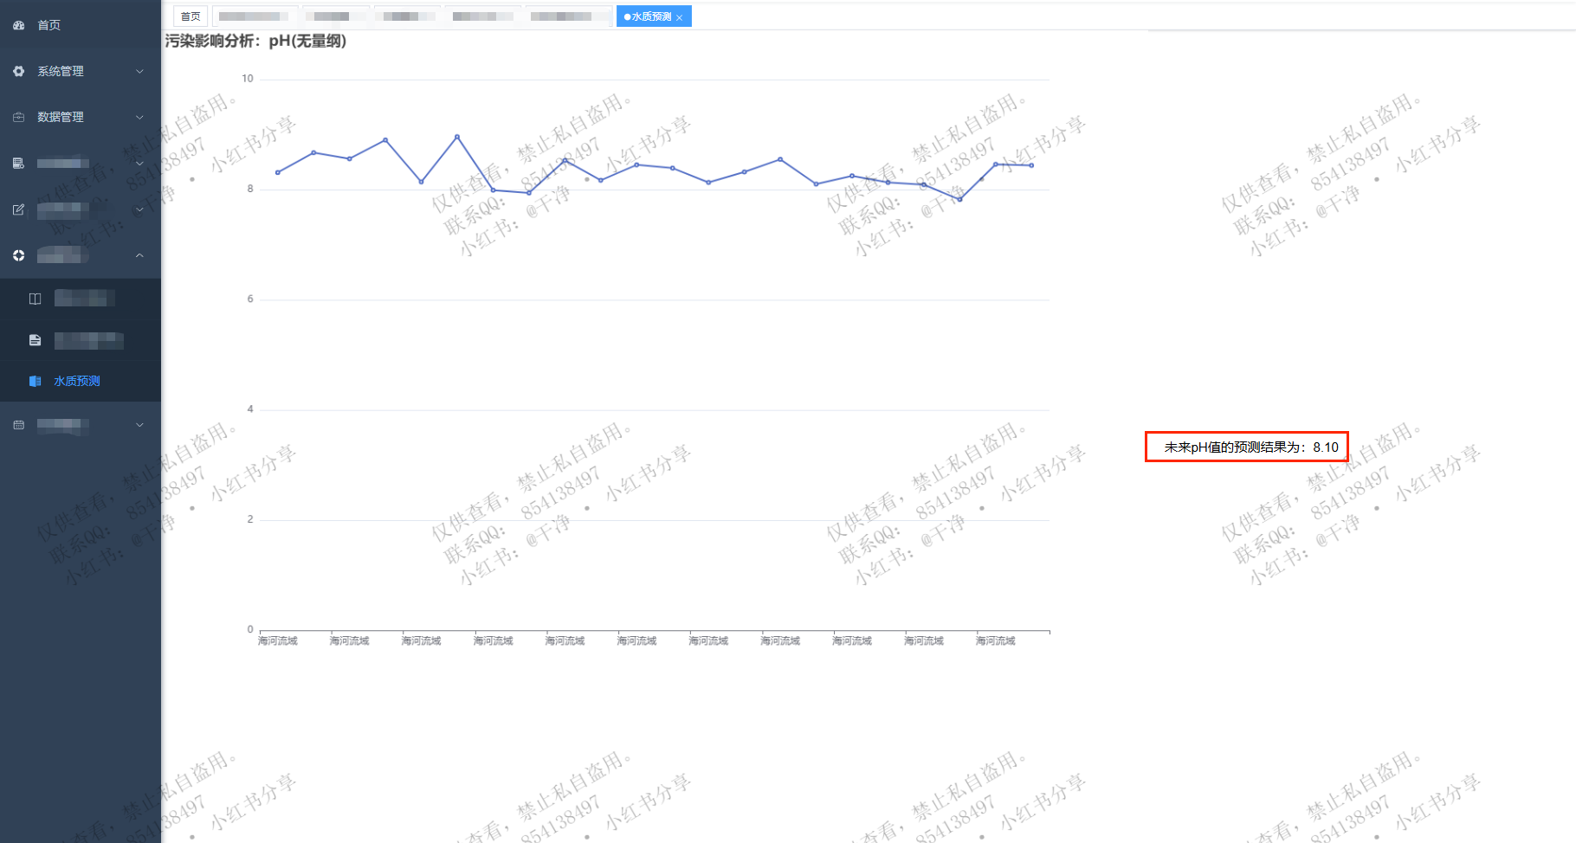Click the list icon below 数据管理
1576x843 pixels.
coord(19,163)
